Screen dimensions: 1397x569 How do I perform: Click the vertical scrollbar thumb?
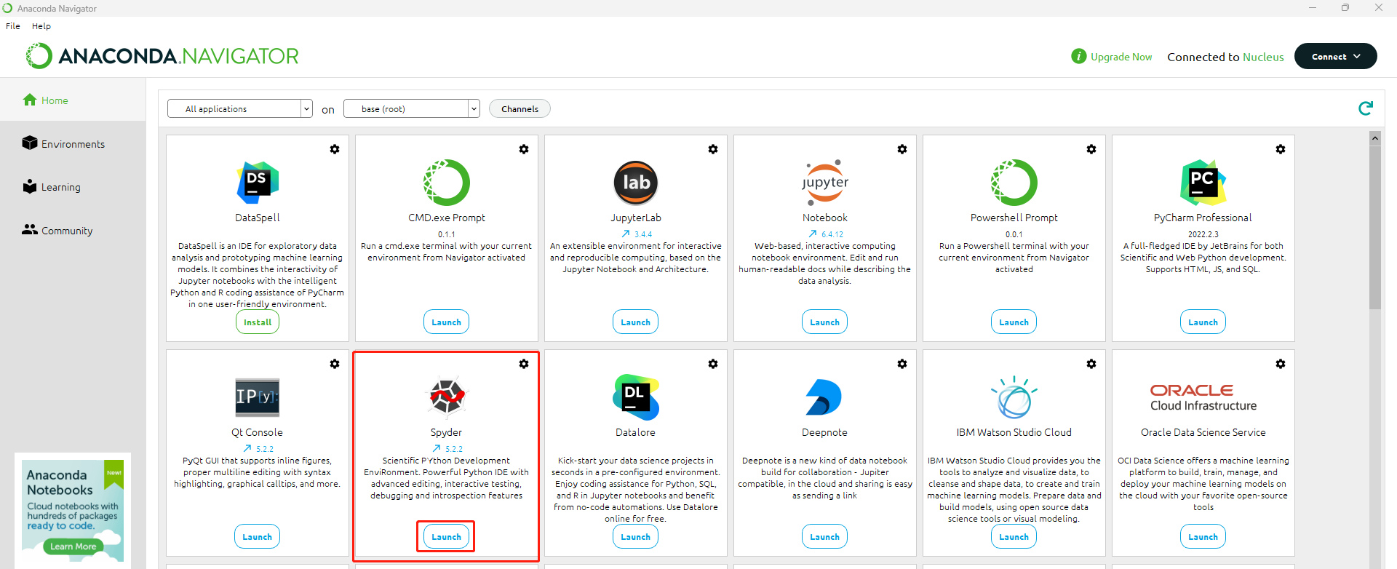1374,227
